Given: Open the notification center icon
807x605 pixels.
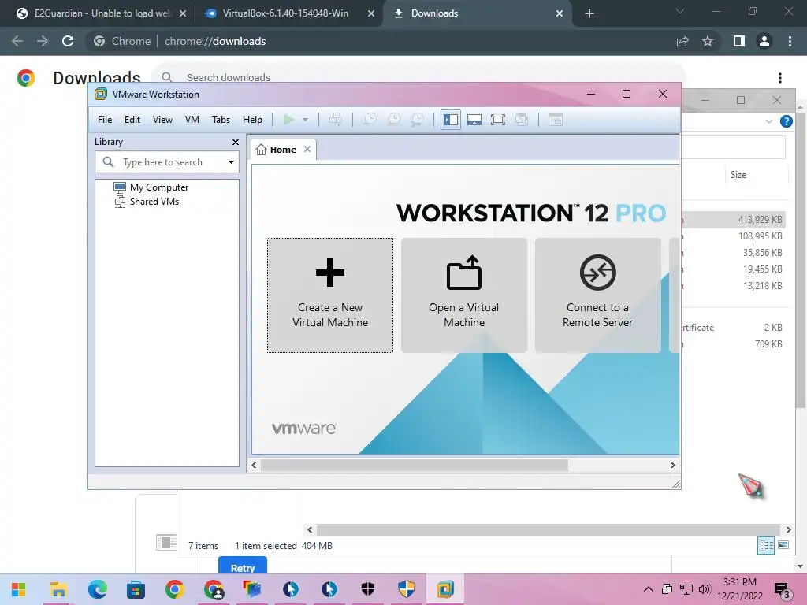Looking at the screenshot, I should [782, 590].
